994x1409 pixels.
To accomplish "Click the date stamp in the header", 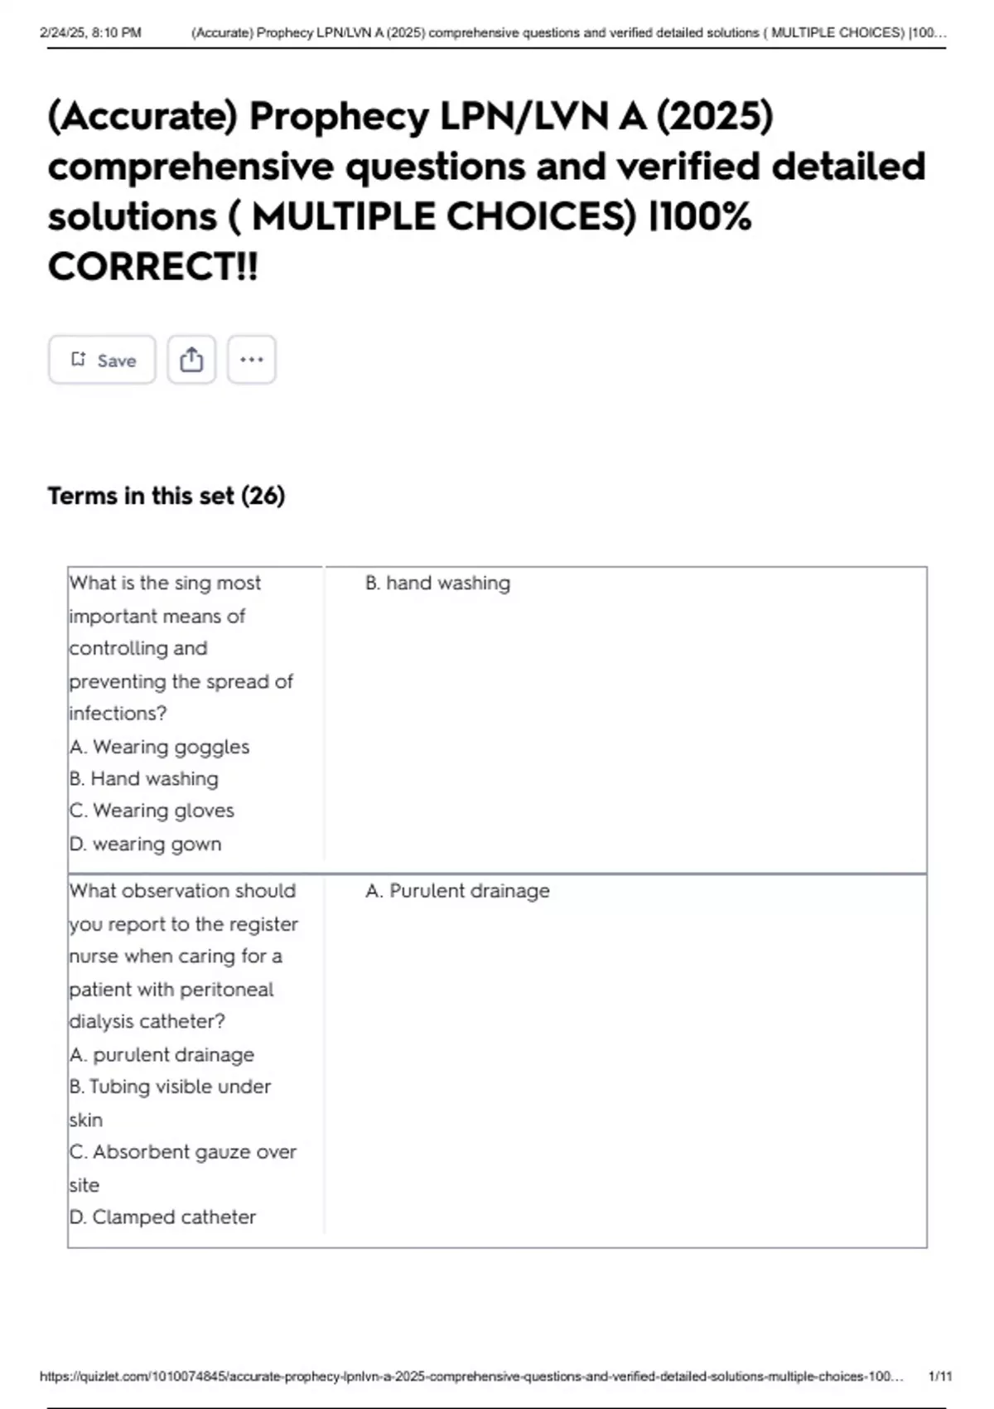I will [90, 33].
